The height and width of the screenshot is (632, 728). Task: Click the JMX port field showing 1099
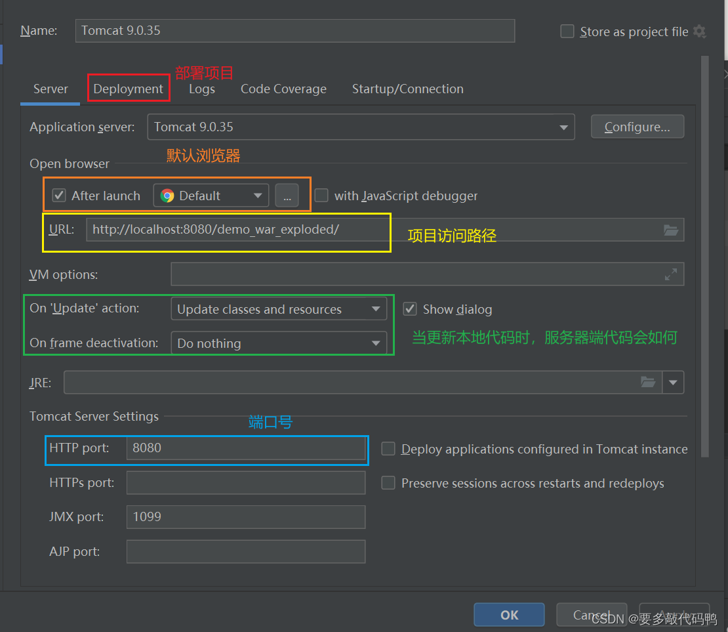(x=245, y=516)
